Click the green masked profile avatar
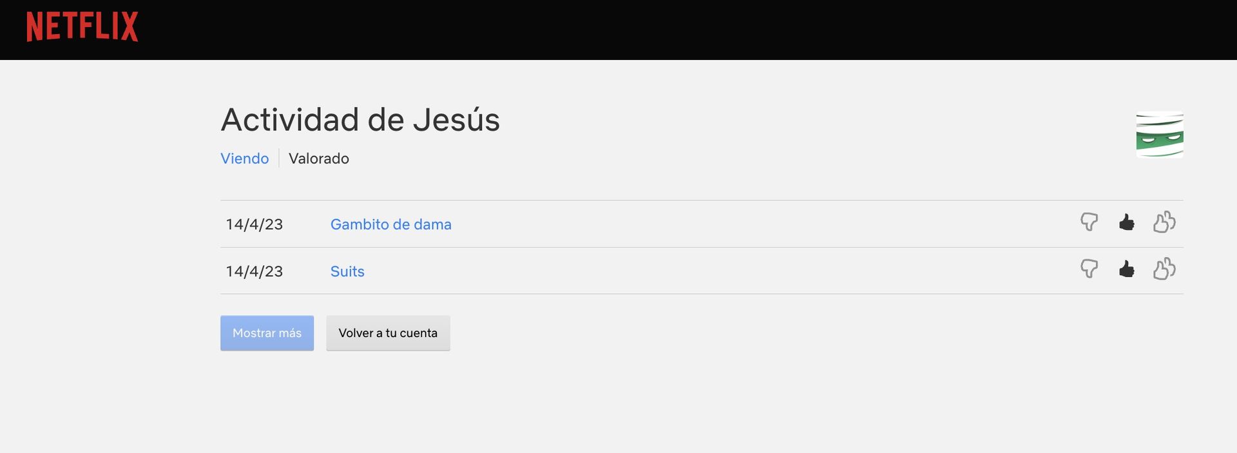 click(x=1159, y=134)
